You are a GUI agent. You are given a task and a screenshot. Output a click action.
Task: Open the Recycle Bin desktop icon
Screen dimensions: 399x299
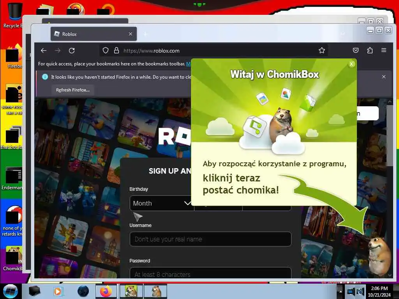(13, 15)
